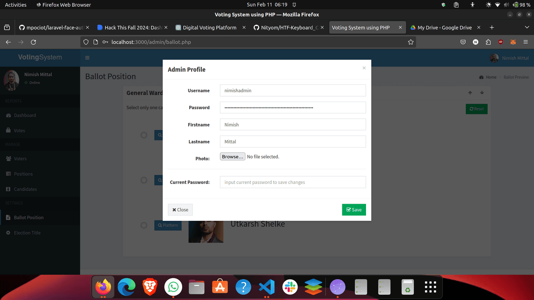
Task: Click the Pocket save icon in toolbar
Action: (x=463, y=42)
